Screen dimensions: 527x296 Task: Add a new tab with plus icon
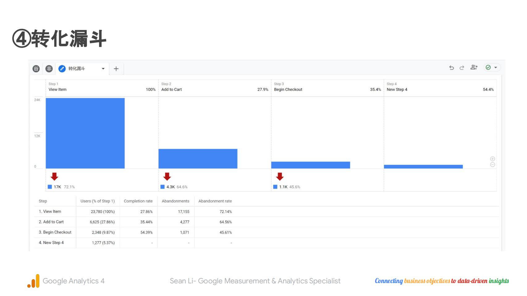[x=116, y=69]
